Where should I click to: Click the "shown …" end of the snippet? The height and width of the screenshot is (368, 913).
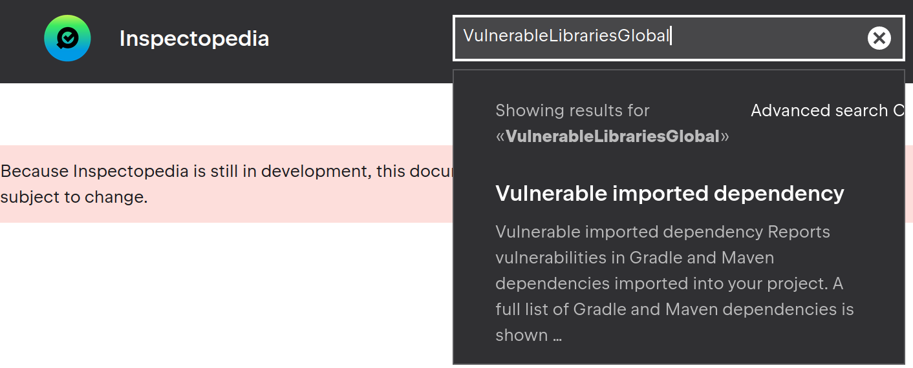528,335
